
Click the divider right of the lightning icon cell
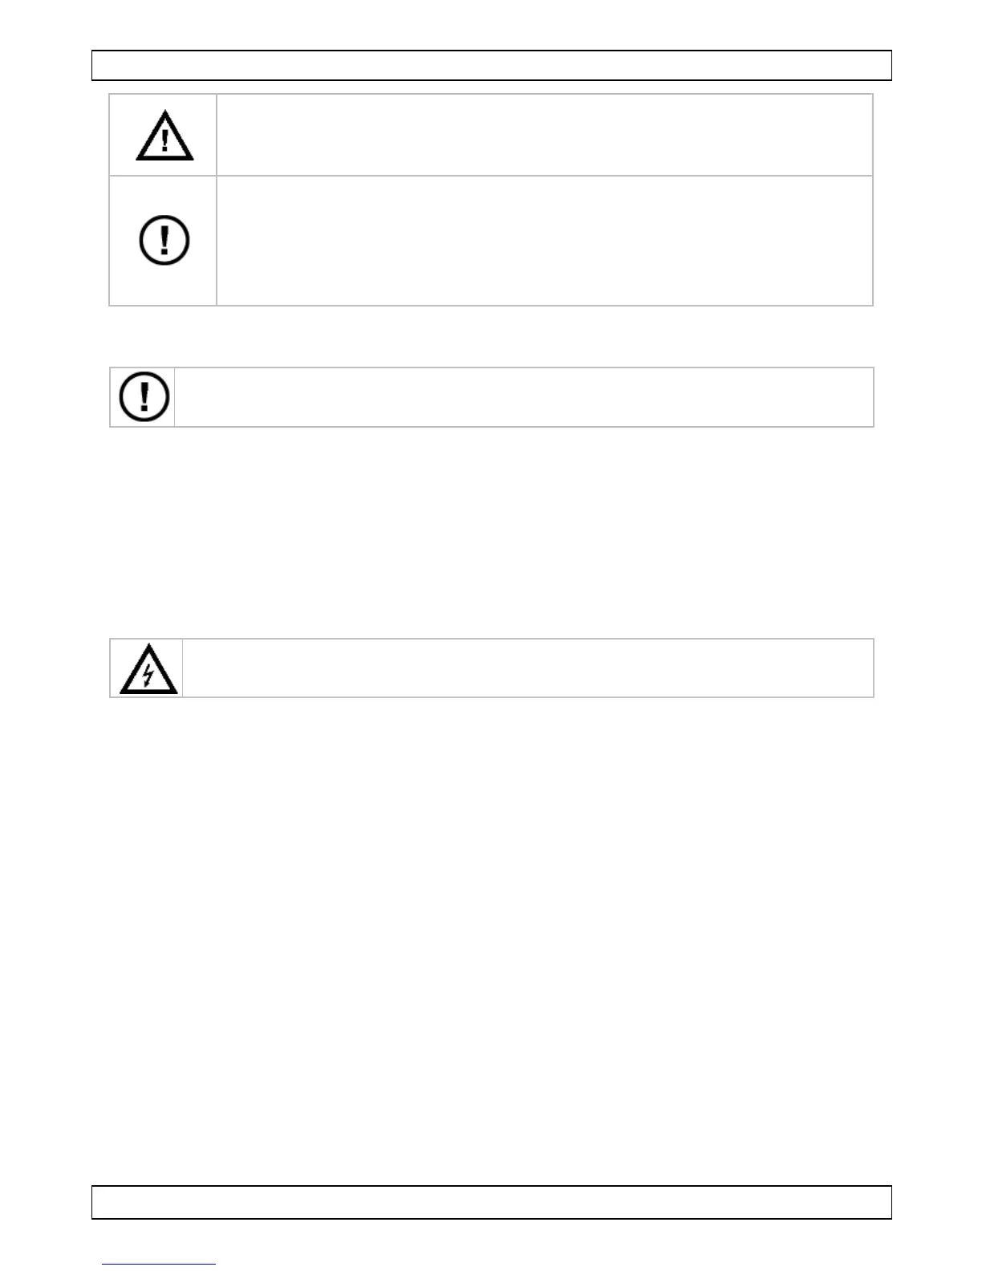tap(183, 668)
